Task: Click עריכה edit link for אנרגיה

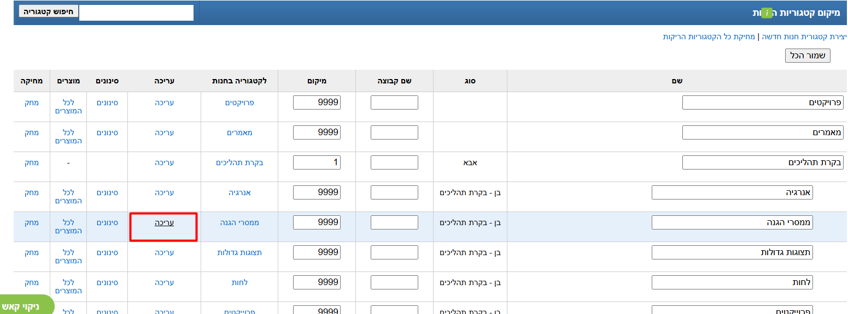Action: point(164,192)
